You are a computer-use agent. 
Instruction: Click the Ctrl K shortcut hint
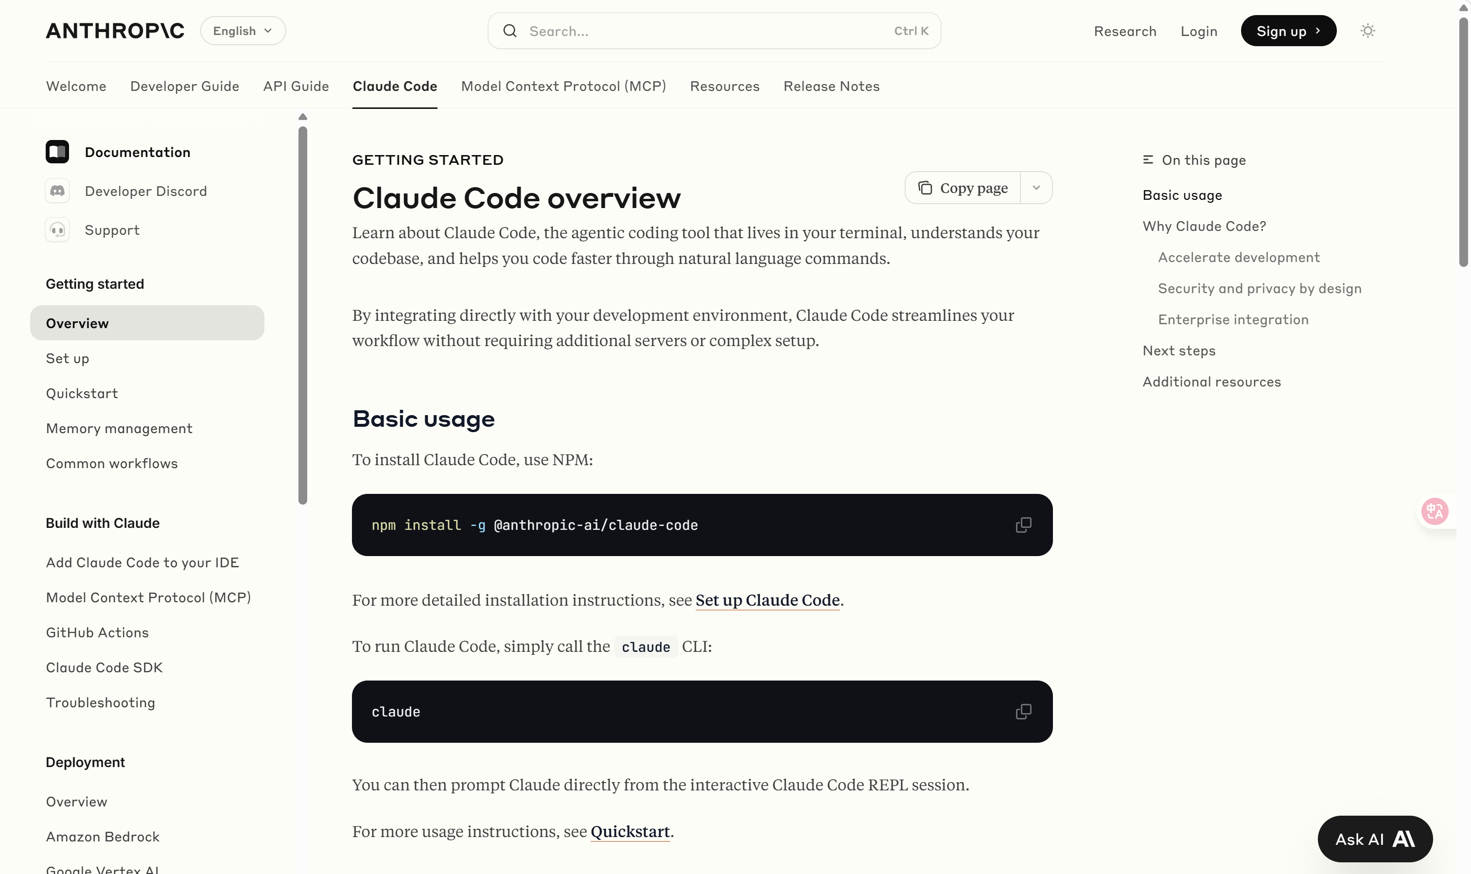coord(911,31)
